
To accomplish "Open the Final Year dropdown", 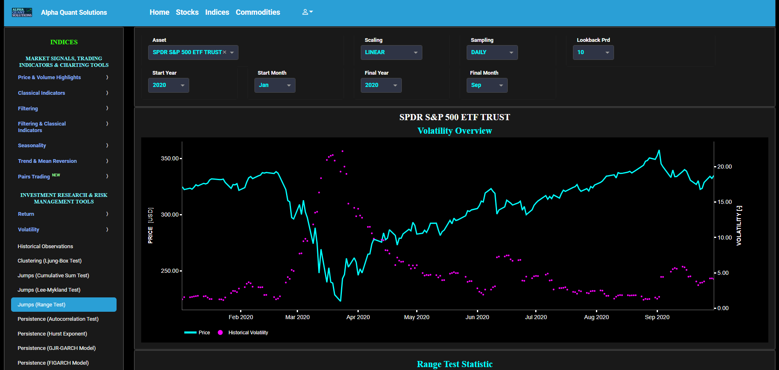I will (x=381, y=85).
